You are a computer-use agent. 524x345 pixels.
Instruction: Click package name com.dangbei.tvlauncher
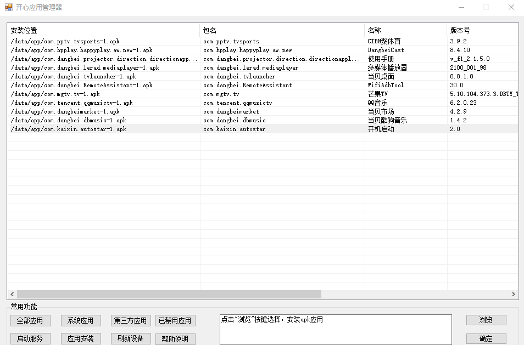[x=239, y=76]
